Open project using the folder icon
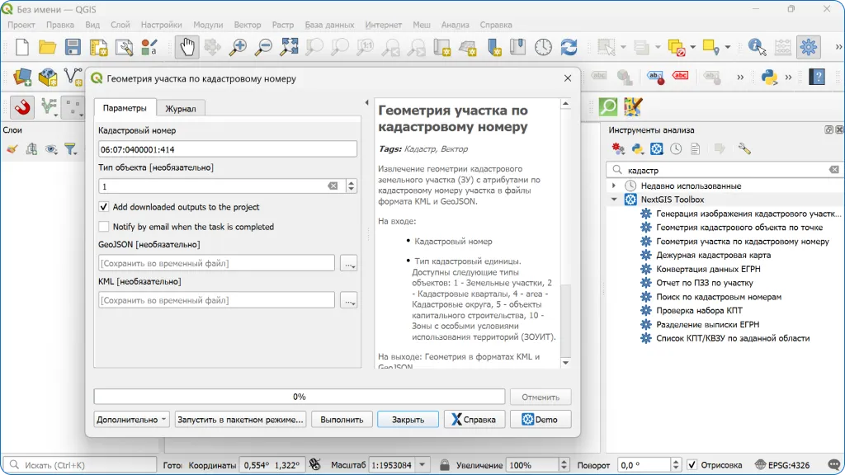The image size is (845, 475). pos(47,47)
